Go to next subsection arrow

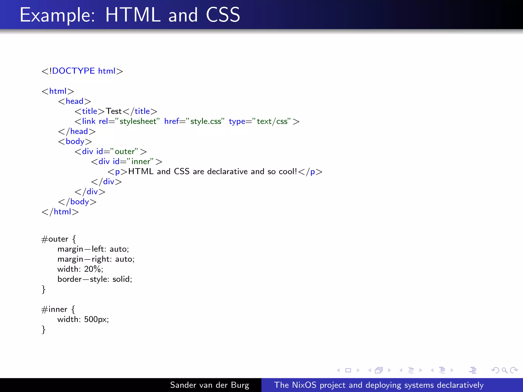tap(421, 370)
